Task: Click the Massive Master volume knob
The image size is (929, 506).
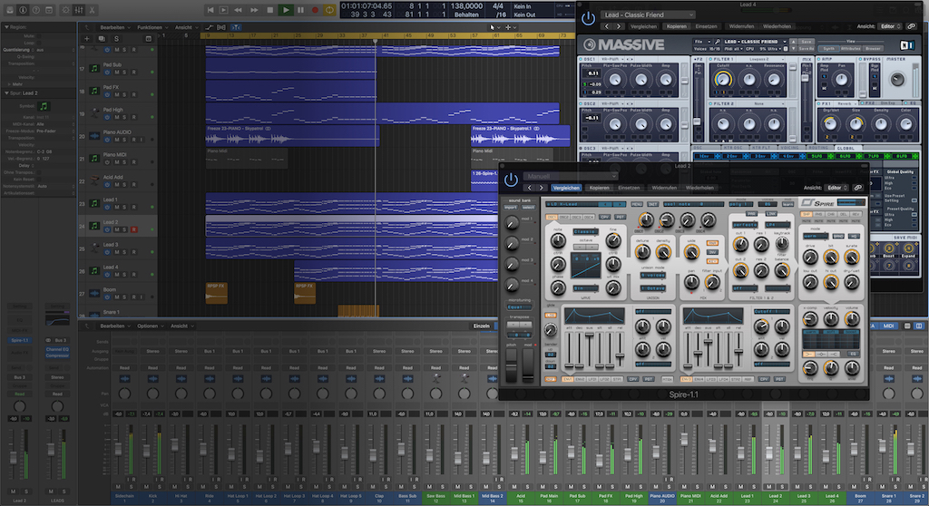Action: coord(897,80)
